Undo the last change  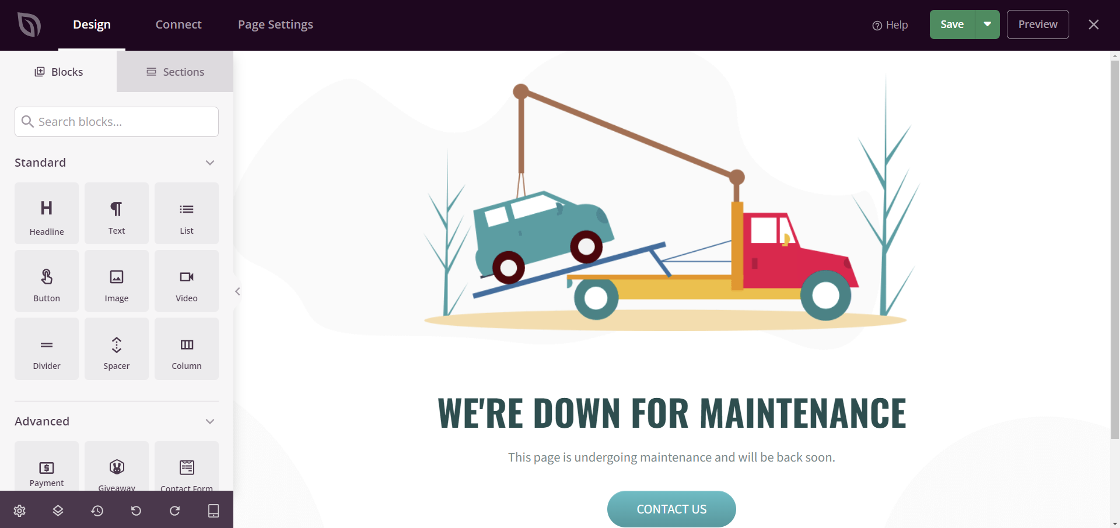135,511
